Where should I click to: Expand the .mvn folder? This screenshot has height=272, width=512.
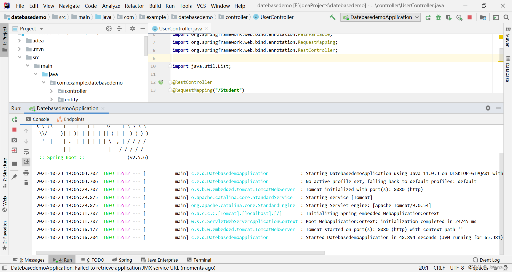(x=19, y=49)
